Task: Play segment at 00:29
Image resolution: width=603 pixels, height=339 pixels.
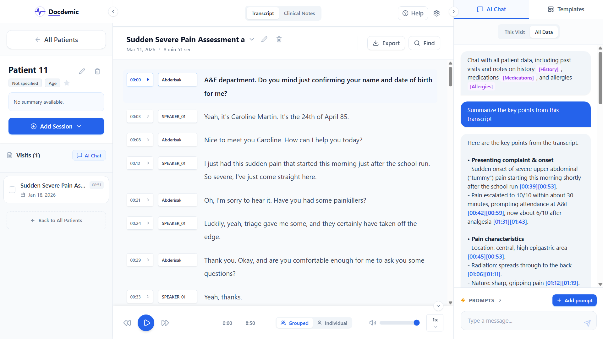Action: coord(140,260)
